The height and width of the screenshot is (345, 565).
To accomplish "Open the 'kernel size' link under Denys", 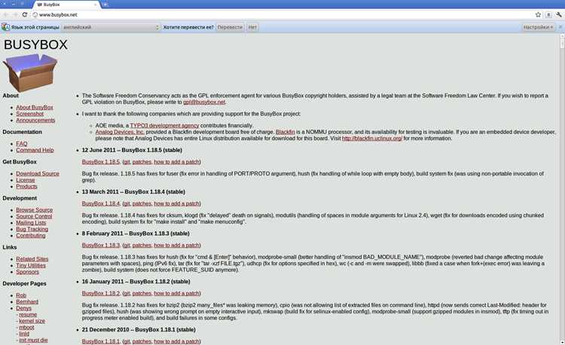I will pyautogui.click(x=32, y=321).
